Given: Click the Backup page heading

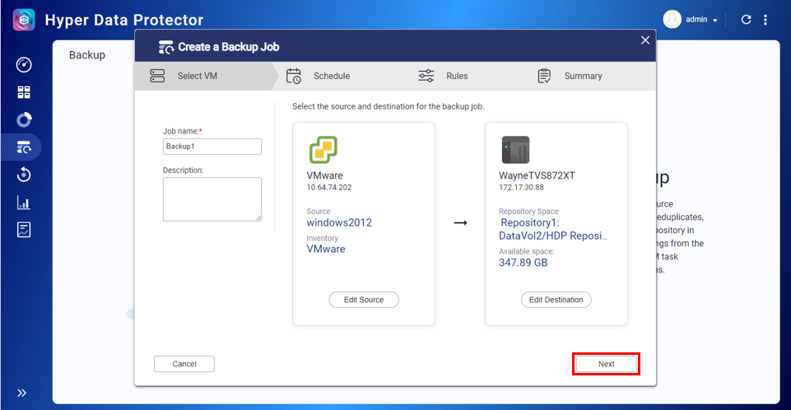Looking at the screenshot, I should (x=87, y=55).
